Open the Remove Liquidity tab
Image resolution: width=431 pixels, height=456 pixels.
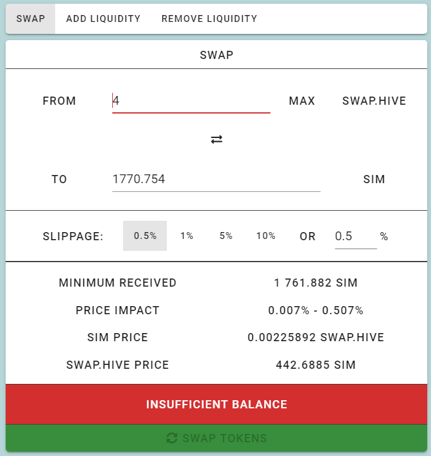(x=209, y=19)
